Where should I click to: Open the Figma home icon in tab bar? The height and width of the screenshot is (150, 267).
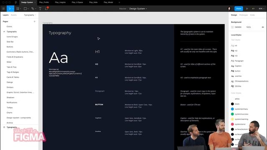click(16, 2)
